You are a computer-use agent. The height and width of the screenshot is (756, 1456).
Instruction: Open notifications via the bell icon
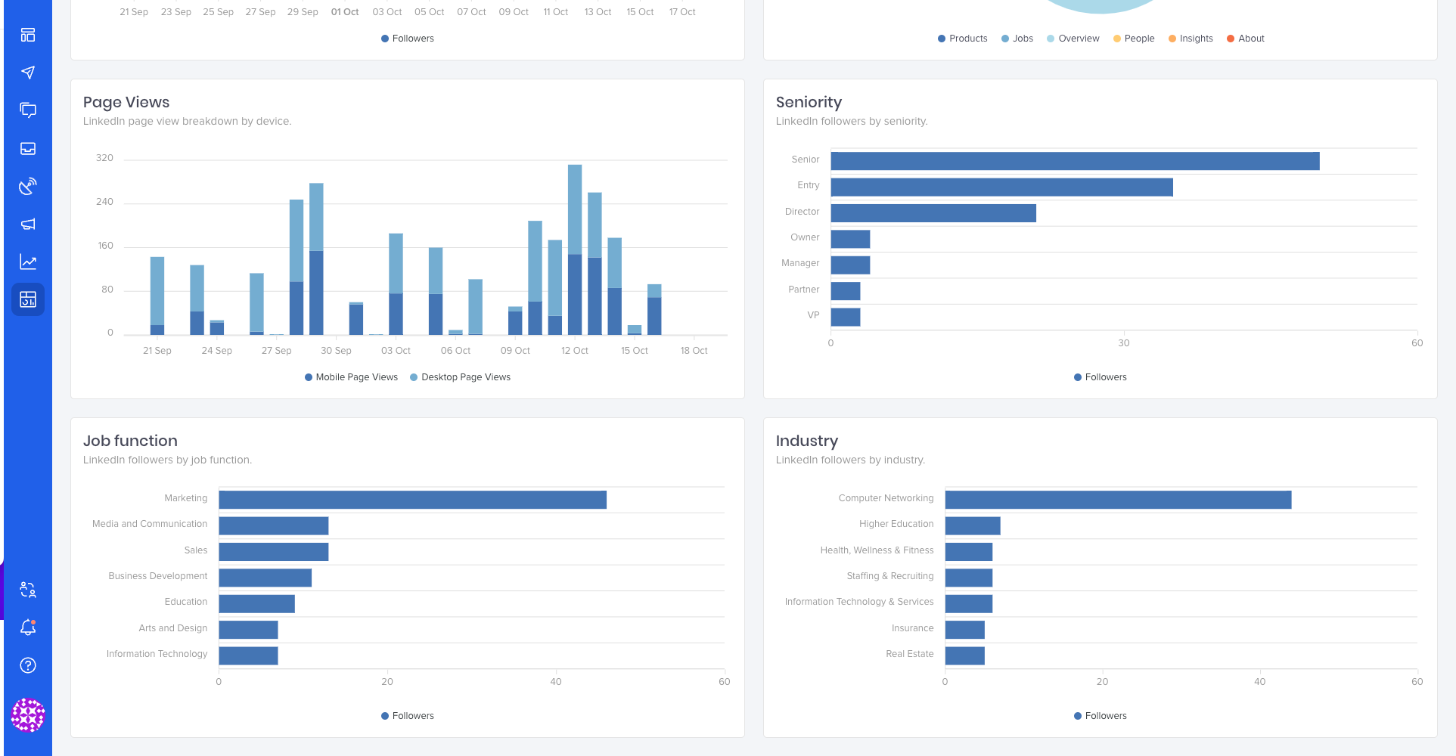click(27, 627)
